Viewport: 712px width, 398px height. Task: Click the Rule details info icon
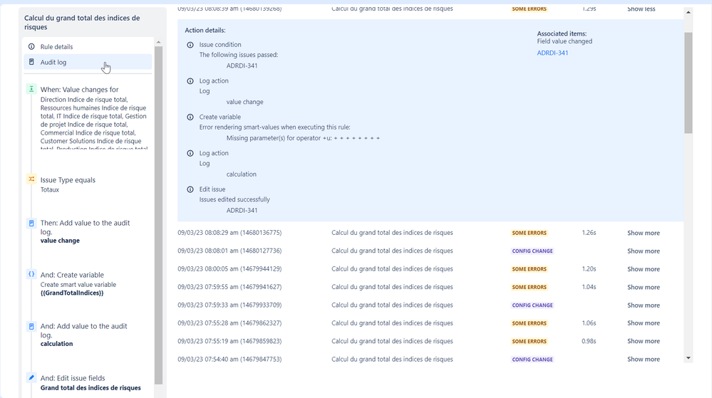coord(31,47)
